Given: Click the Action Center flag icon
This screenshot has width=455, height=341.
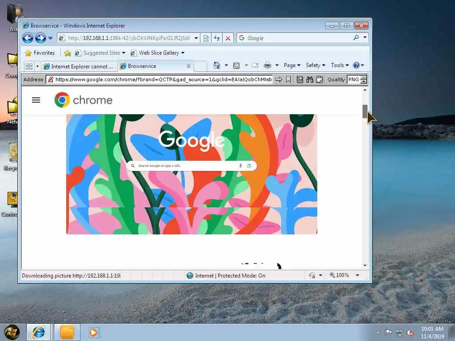Looking at the screenshot, I should point(388,333).
